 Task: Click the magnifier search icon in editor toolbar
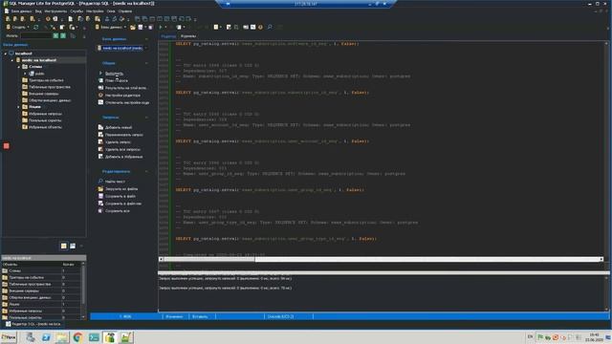point(270,28)
